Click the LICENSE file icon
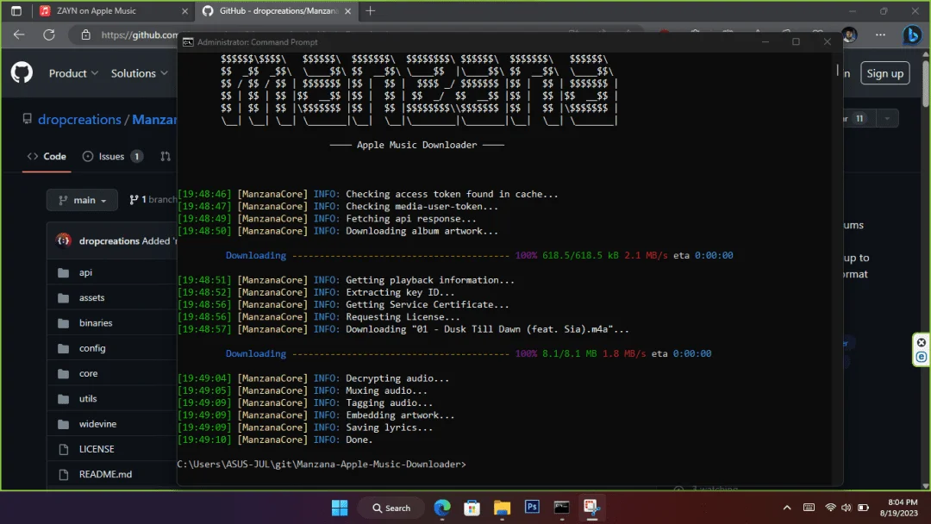Screen dimensions: 931x524 (x=64, y=449)
